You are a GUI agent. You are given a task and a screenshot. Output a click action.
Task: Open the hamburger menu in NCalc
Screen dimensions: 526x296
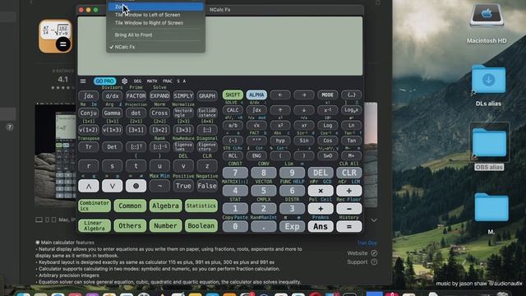(83, 81)
